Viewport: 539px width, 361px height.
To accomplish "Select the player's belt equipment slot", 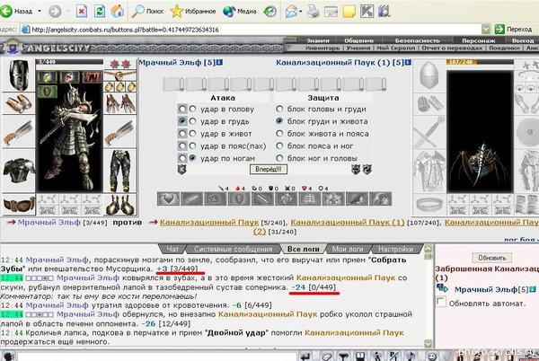I will point(18,204).
